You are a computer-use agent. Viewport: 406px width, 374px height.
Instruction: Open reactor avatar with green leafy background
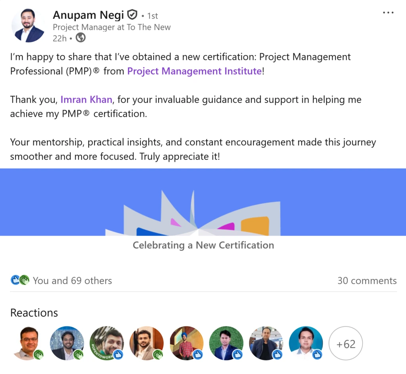(226, 343)
